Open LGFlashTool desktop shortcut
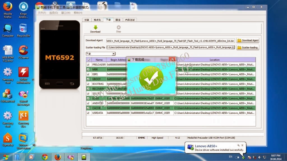287x161 pixels. 8,96
